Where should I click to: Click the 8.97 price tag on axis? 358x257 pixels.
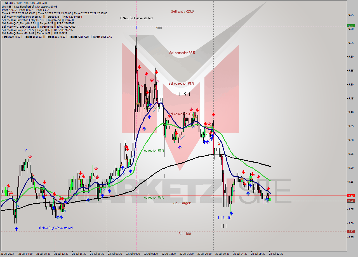pos(351,232)
